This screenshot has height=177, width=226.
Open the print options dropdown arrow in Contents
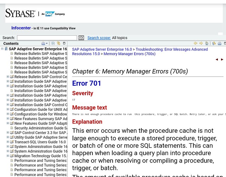[47, 44]
